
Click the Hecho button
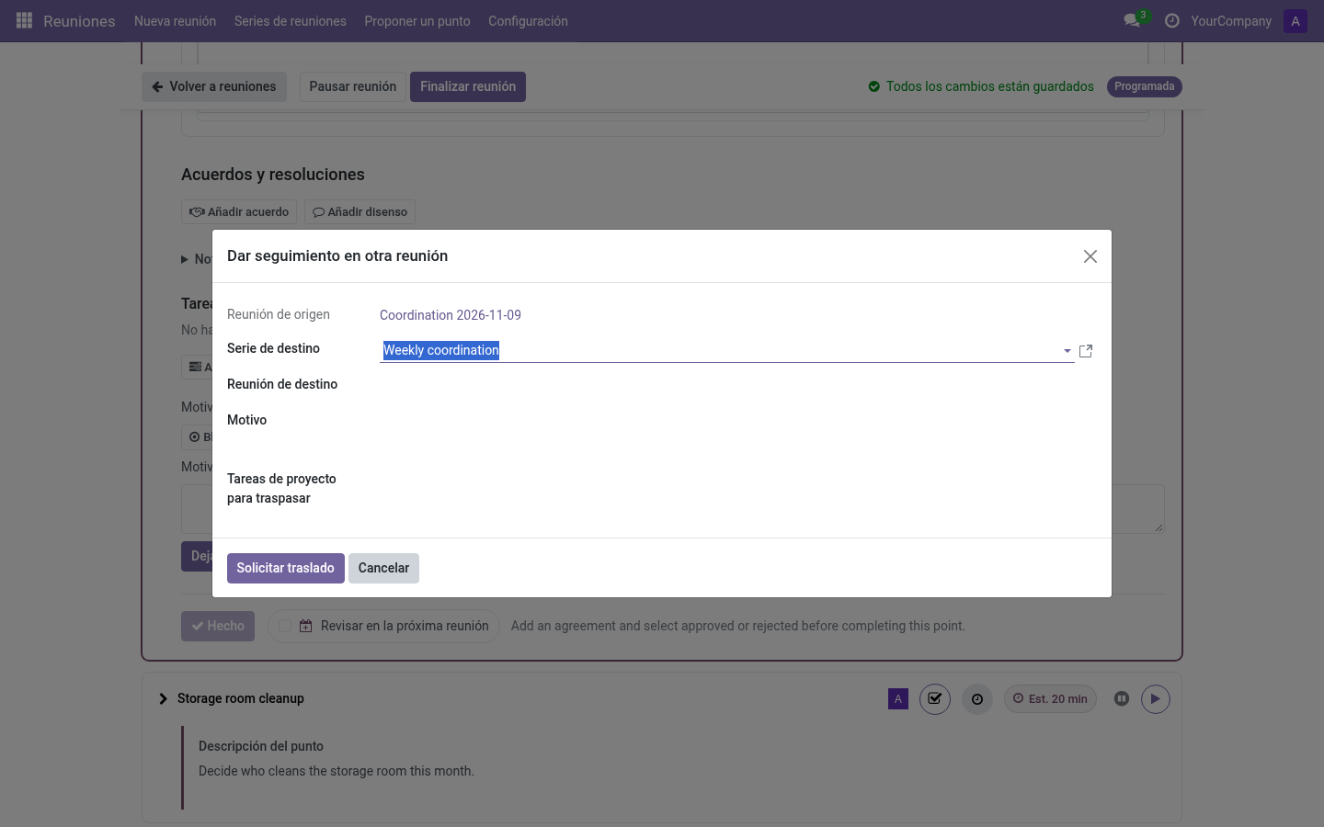click(x=218, y=626)
